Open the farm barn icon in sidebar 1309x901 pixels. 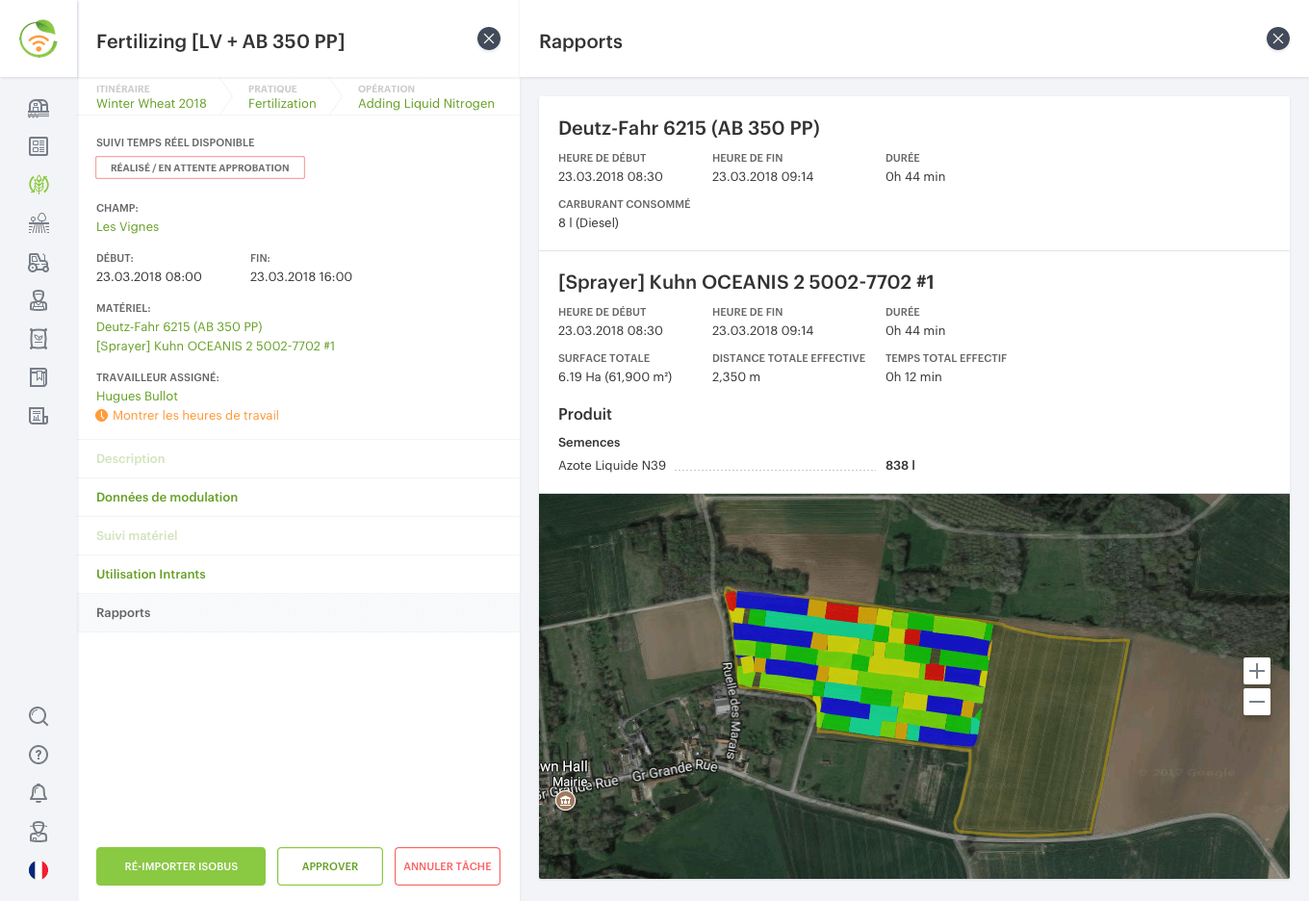click(x=38, y=108)
